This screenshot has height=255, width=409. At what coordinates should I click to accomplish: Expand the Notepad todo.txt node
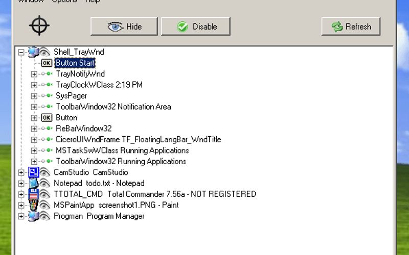click(x=21, y=184)
